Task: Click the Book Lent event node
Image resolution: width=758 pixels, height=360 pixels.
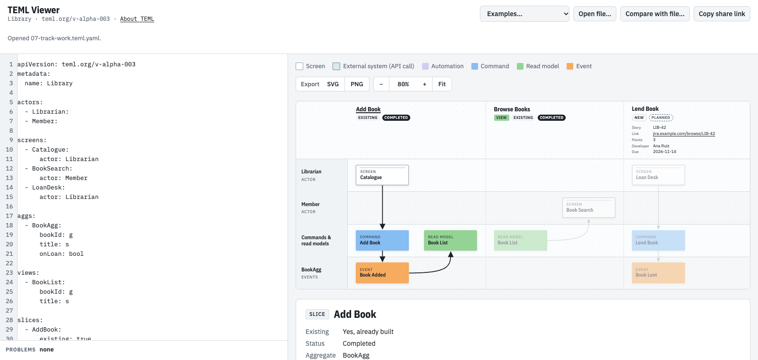Action: tap(659, 273)
